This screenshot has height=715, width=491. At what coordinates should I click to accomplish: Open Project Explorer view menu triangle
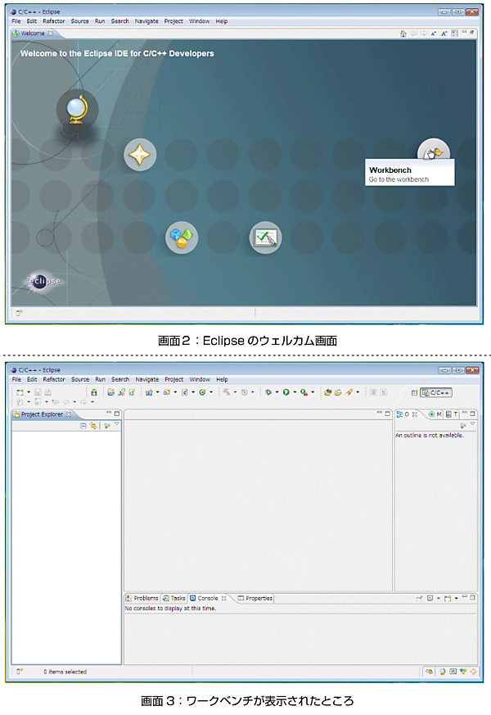point(117,424)
